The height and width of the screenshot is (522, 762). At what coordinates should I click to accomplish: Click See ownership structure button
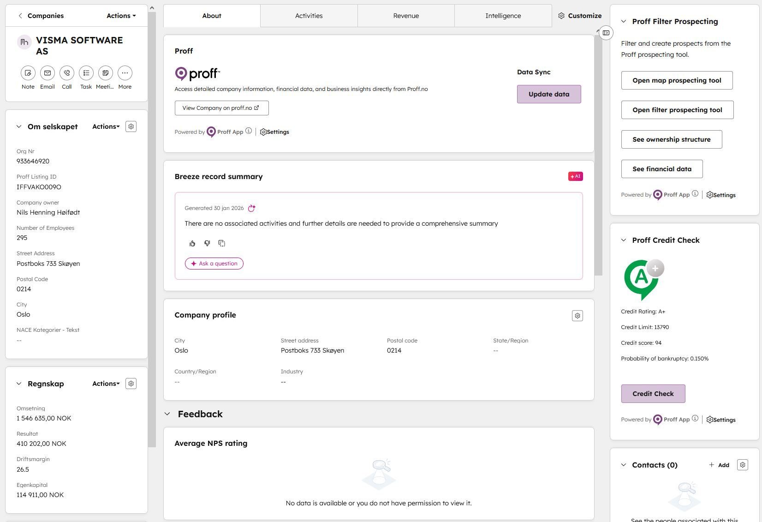(672, 139)
